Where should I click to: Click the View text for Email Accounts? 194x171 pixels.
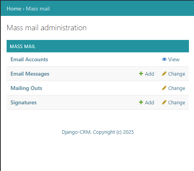coord(174,59)
